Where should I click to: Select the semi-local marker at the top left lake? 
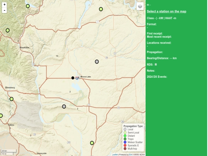tap(28, 6)
